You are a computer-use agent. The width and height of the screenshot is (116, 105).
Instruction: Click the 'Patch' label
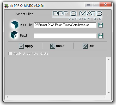(x=24, y=36)
